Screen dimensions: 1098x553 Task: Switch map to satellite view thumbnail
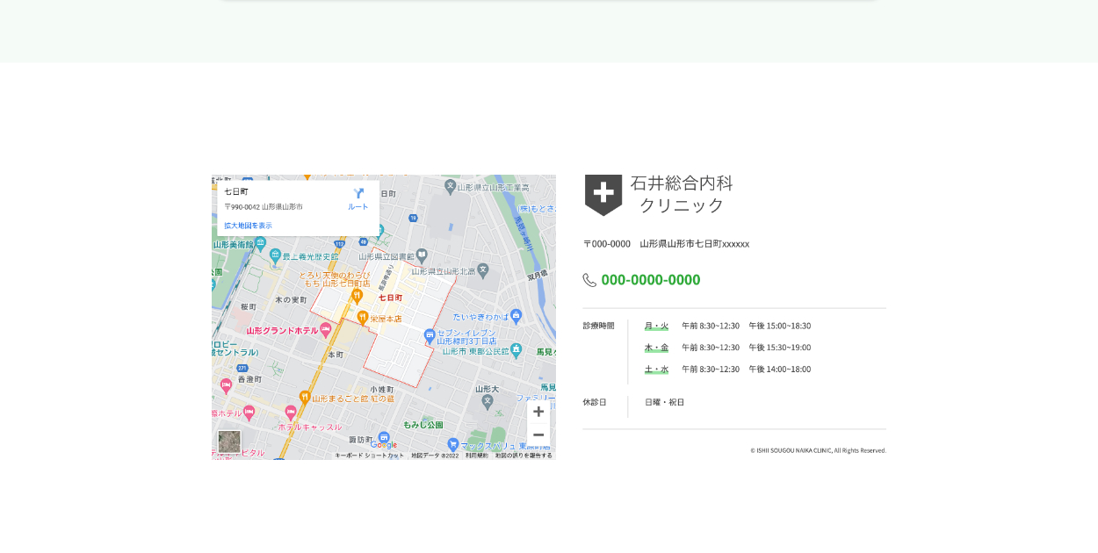pos(229,442)
